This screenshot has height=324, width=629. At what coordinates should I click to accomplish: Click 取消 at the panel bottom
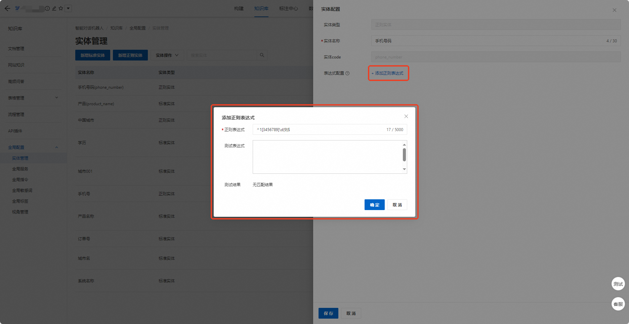tap(351, 313)
